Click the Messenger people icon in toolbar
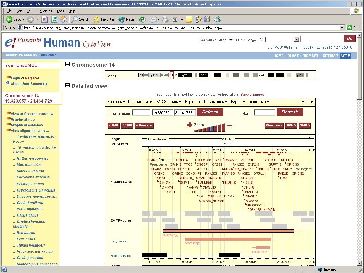Screen dimensions: 364x273 click(217, 19)
